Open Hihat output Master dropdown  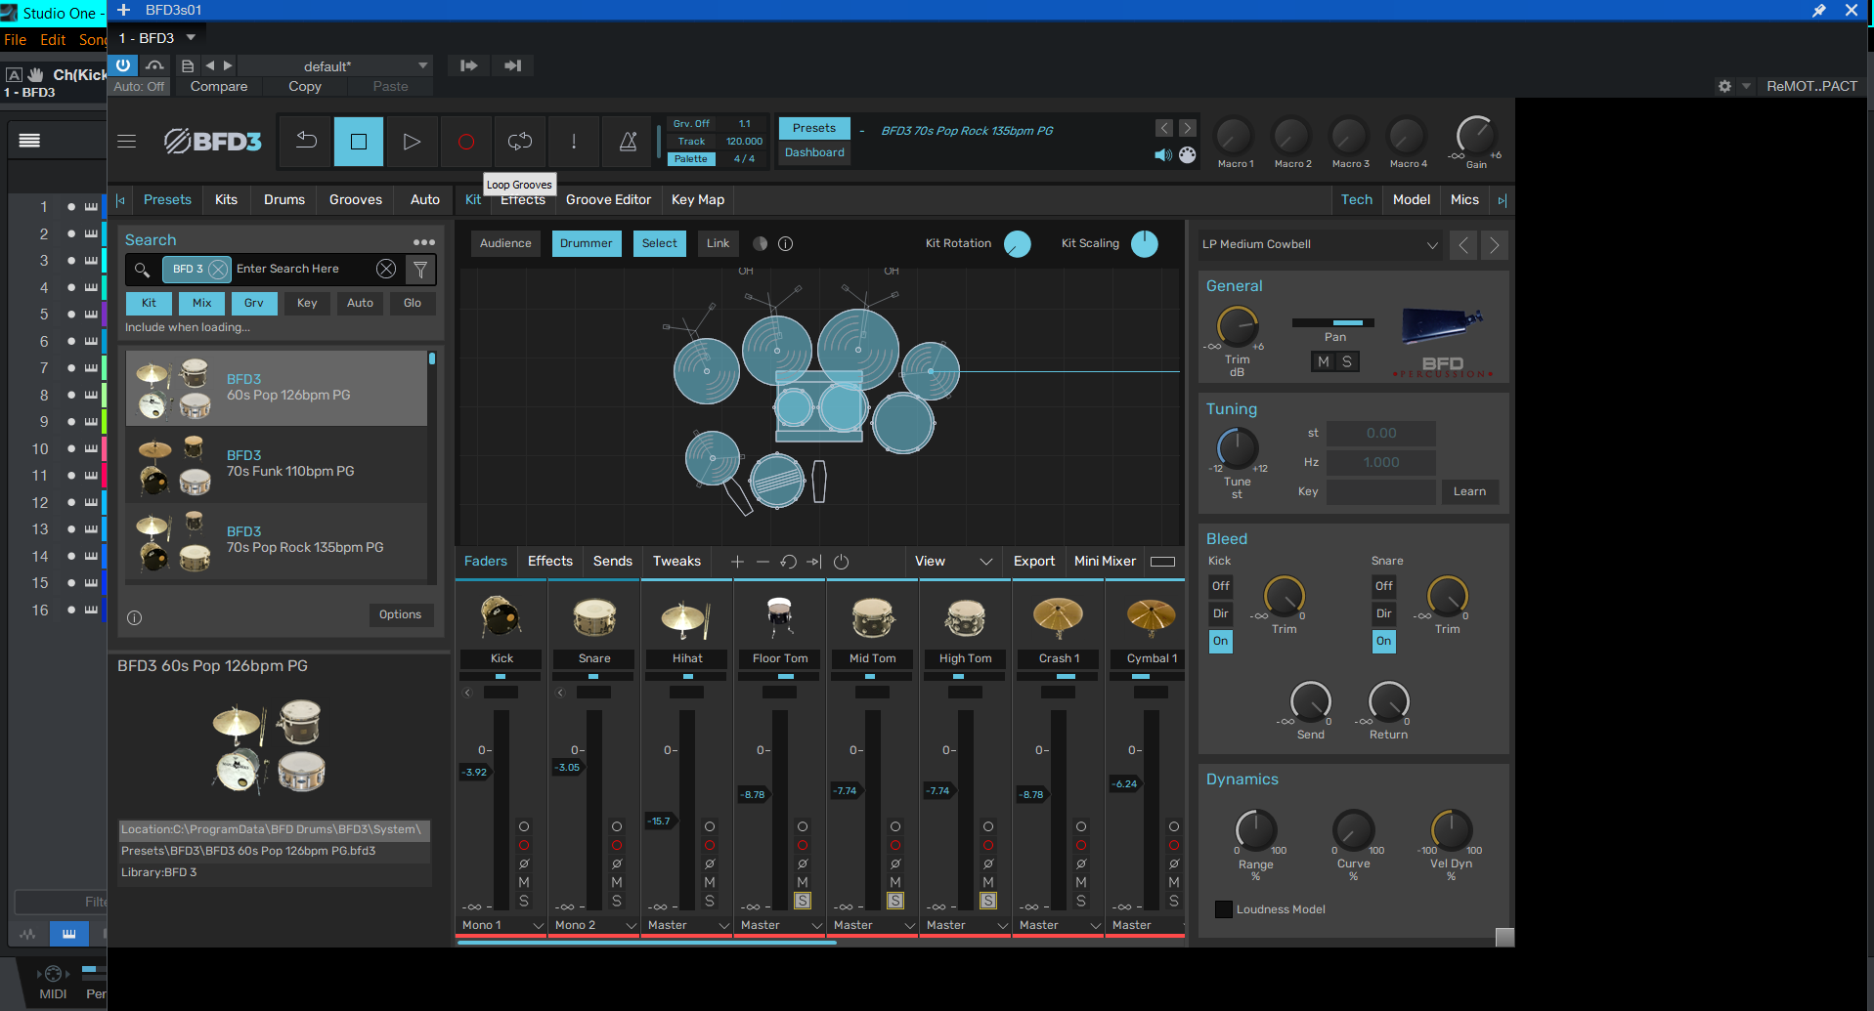pos(688,925)
